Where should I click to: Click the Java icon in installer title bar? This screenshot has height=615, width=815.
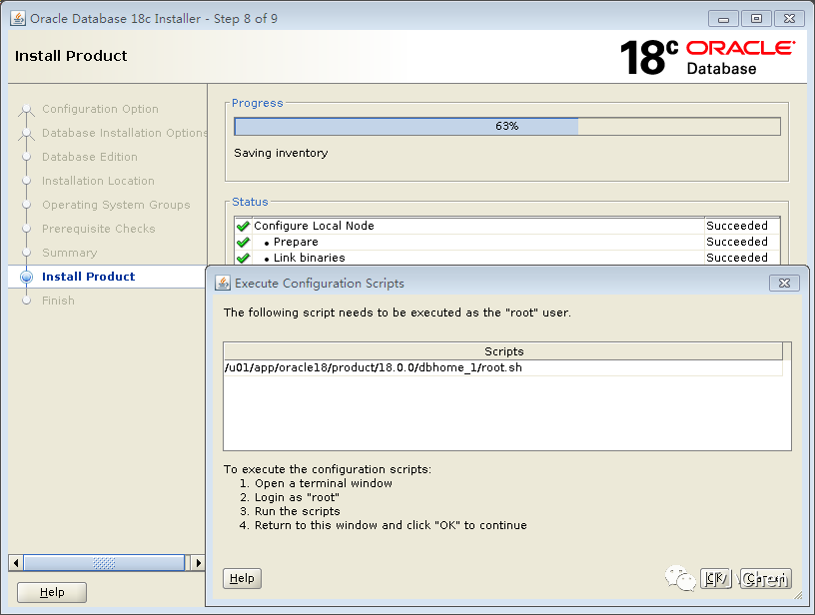(x=18, y=19)
